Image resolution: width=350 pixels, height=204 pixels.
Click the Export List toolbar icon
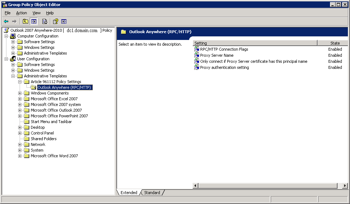pos(45,21)
